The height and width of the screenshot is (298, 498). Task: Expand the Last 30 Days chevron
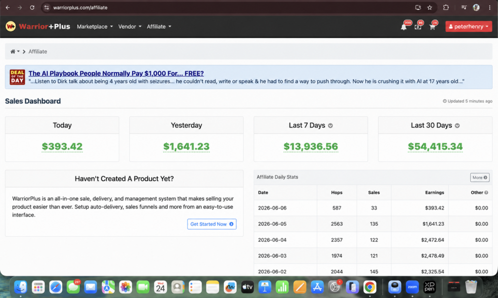click(x=457, y=126)
